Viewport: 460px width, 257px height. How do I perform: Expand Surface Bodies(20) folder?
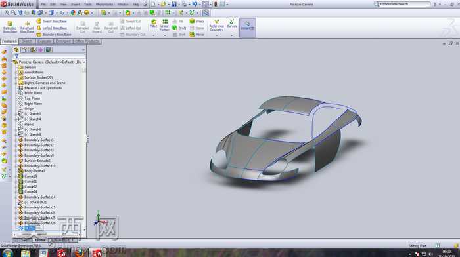coord(16,77)
